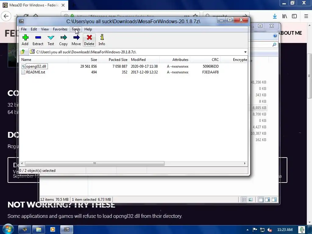312x234 pixels.
Task: Sort by Attributes column header
Action: (175, 60)
